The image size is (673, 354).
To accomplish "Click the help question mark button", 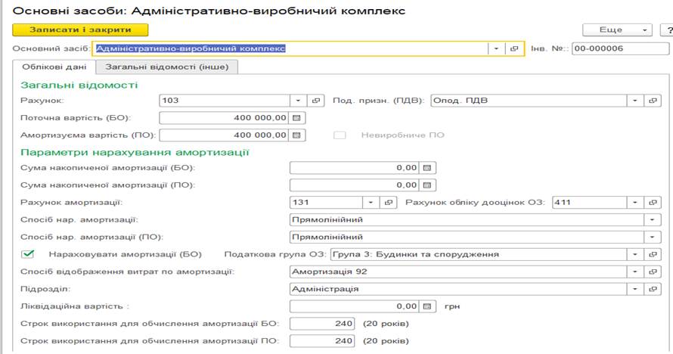I will [x=668, y=29].
